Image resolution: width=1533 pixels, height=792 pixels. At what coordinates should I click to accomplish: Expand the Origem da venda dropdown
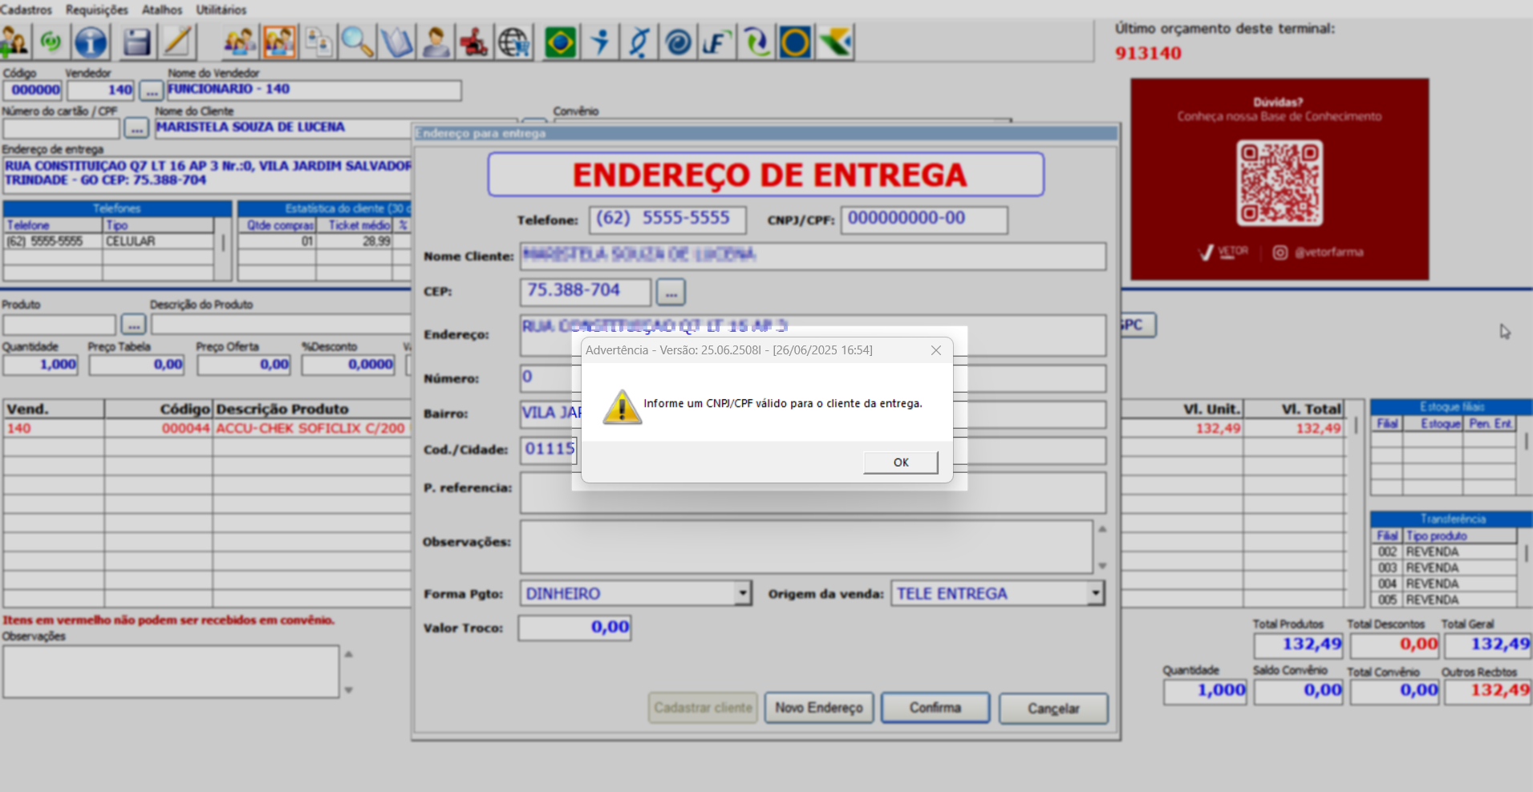click(x=1095, y=593)
